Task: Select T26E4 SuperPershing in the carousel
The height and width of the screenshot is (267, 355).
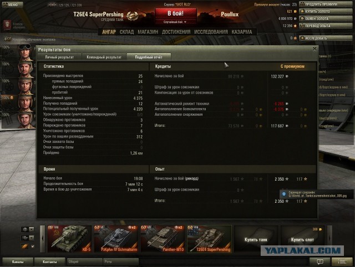Action: click(209, 239)
